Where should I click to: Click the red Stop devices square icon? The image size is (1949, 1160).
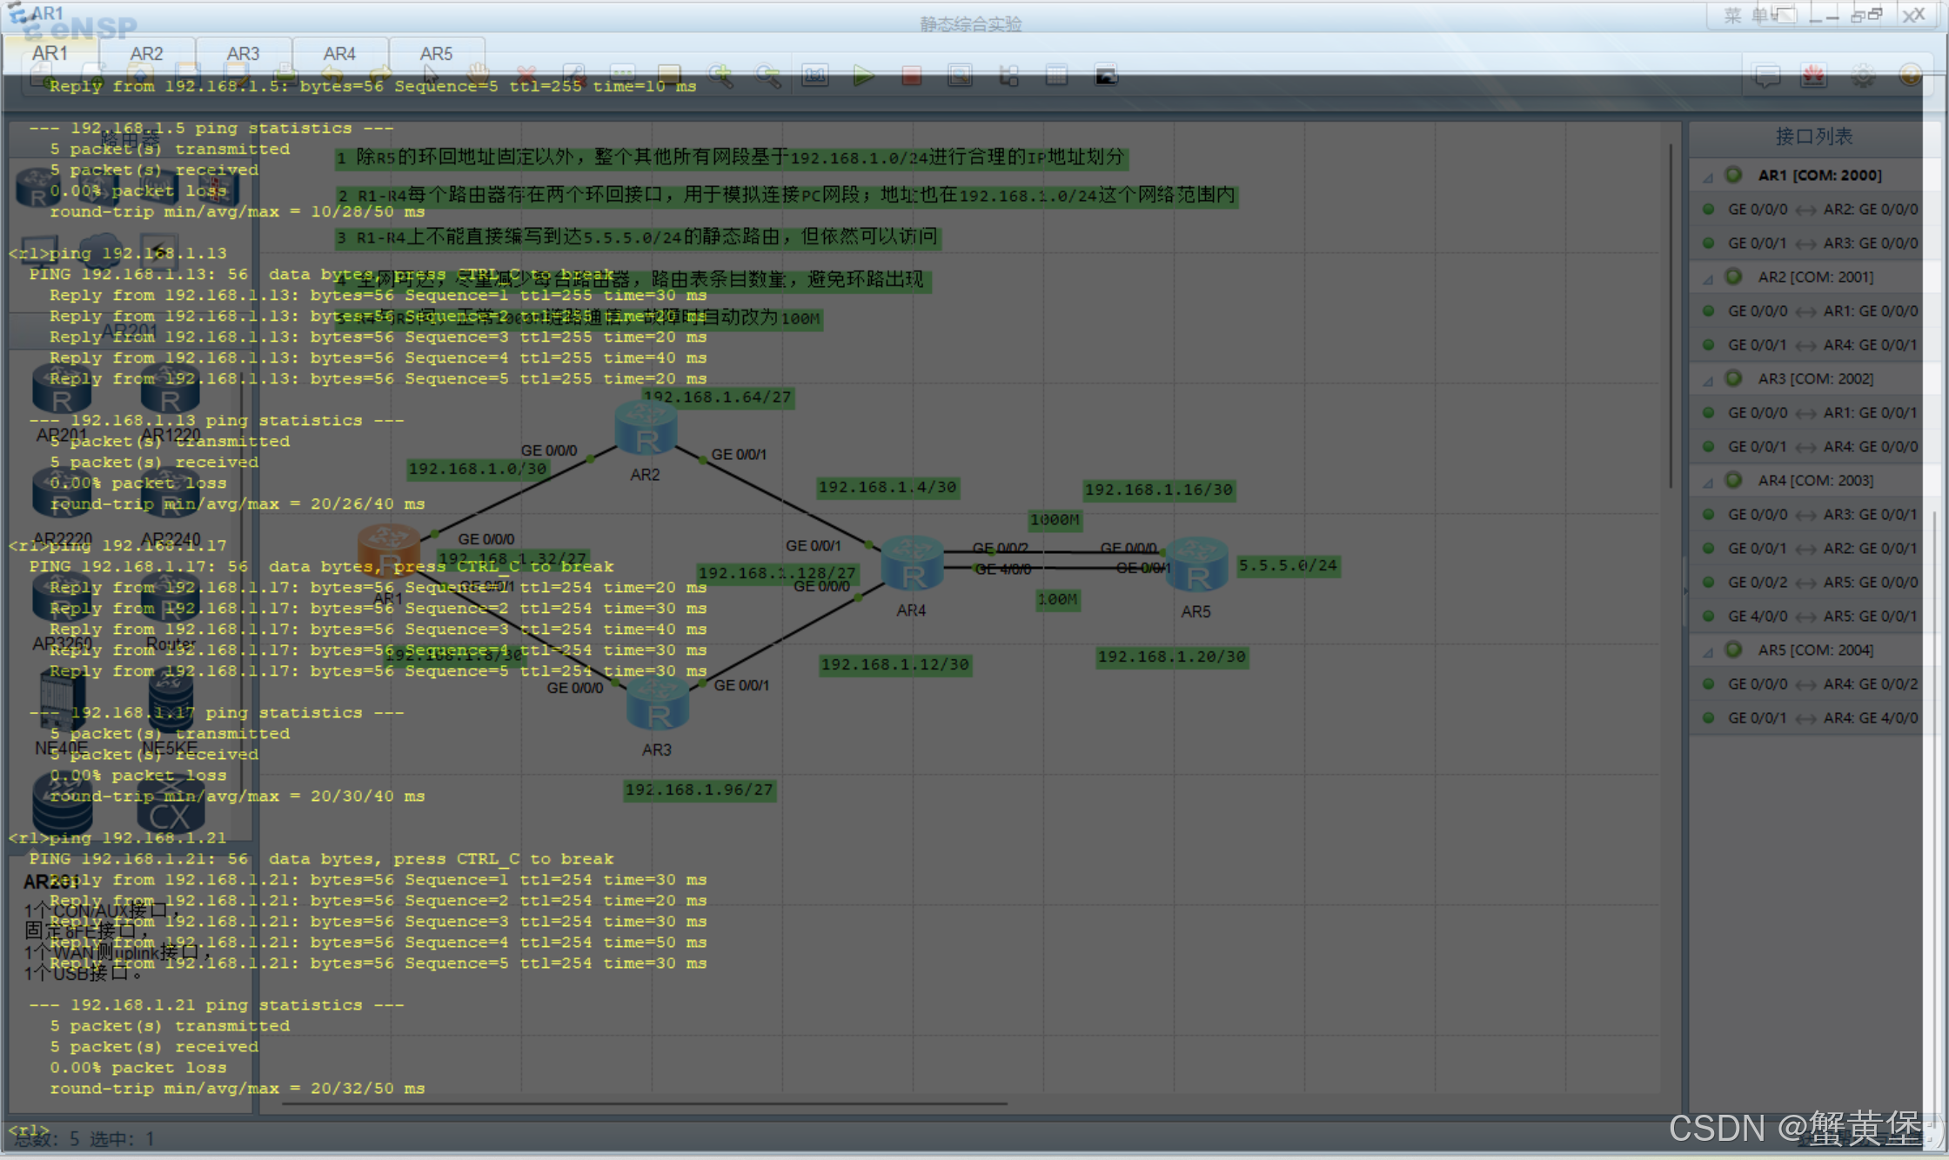[x=911, y=76]
